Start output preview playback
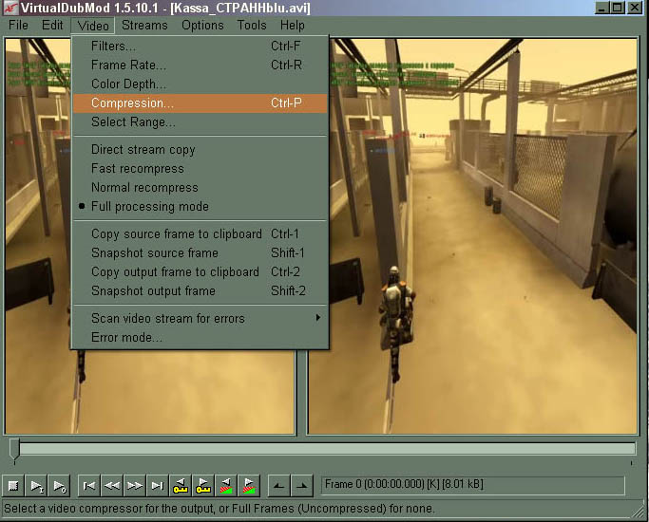Image resolution: width=649 pixels, height=522 pixels. (x=59, y=485)
